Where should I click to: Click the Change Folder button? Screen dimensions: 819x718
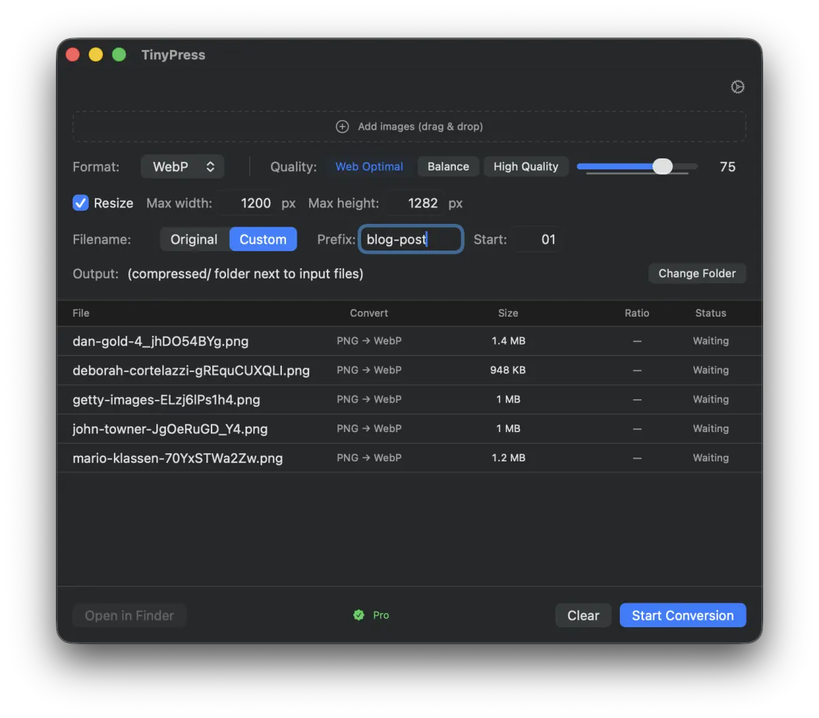697,273
